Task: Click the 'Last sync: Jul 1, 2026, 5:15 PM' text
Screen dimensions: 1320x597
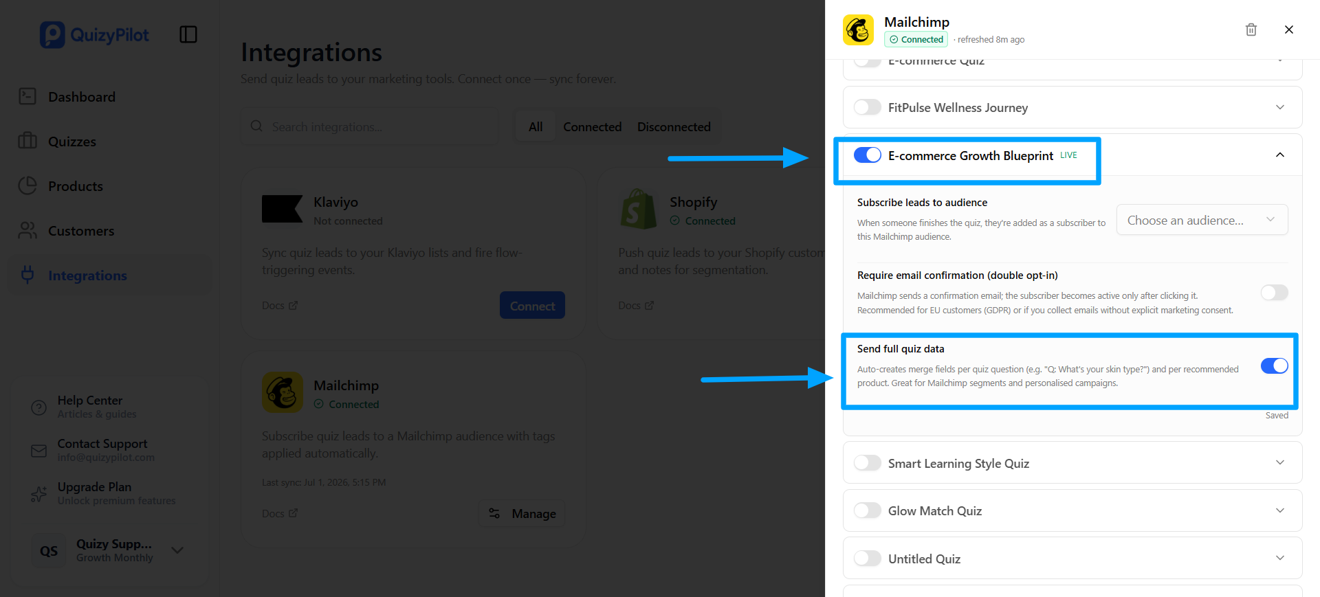Action: (x=324, y=482)
